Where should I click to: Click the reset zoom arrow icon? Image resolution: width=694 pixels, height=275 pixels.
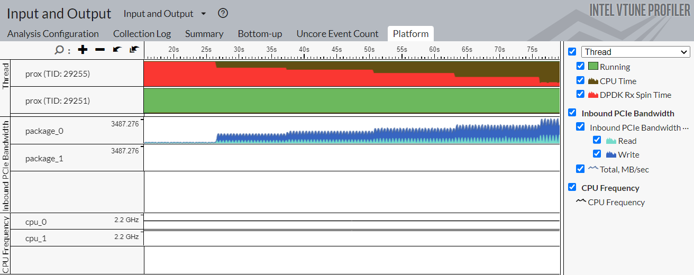pos(134,49)
